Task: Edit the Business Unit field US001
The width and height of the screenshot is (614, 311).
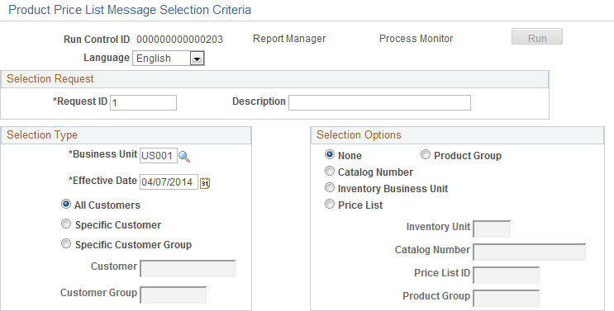Action: 158,155
